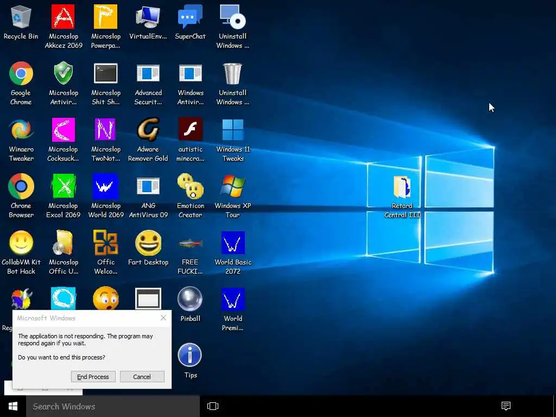Open the Windows Start menu
This screenshot has height=417, width=556.
[13, 406]
